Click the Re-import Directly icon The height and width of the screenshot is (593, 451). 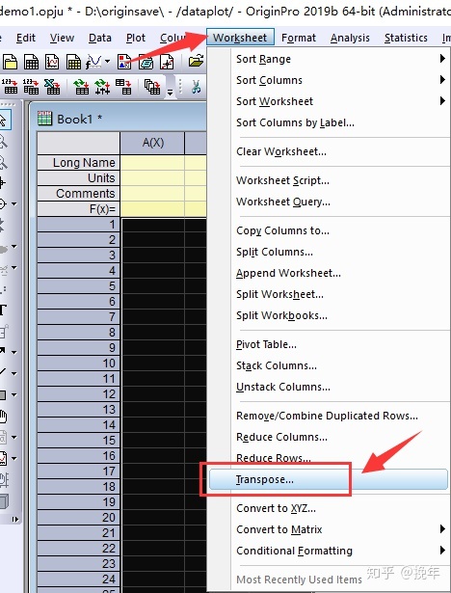pos(81,87)
